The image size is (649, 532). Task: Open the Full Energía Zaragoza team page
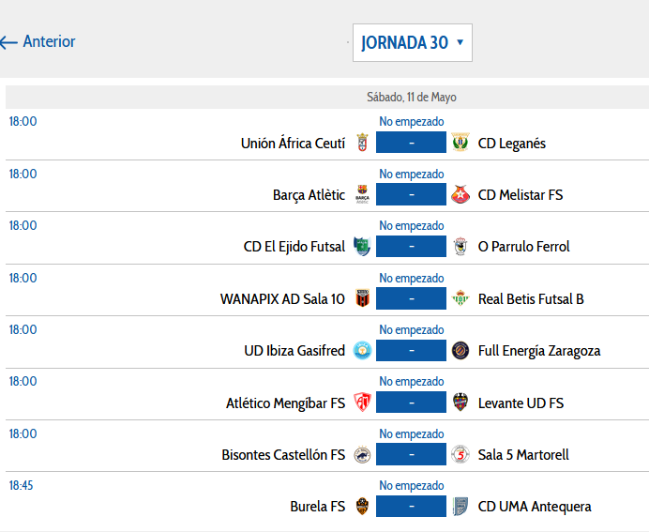click(539, 351)
